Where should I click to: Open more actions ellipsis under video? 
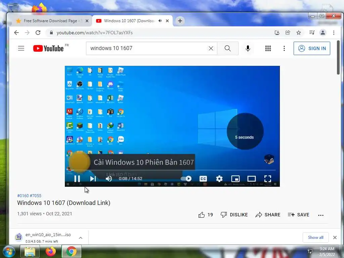point(321,215)
